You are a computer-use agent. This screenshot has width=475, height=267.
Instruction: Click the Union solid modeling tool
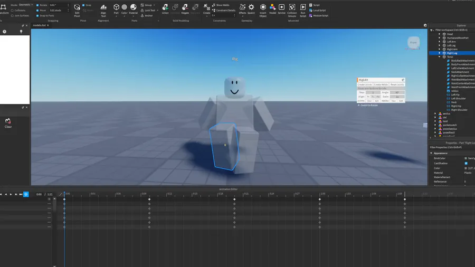(x=165, y=9)
